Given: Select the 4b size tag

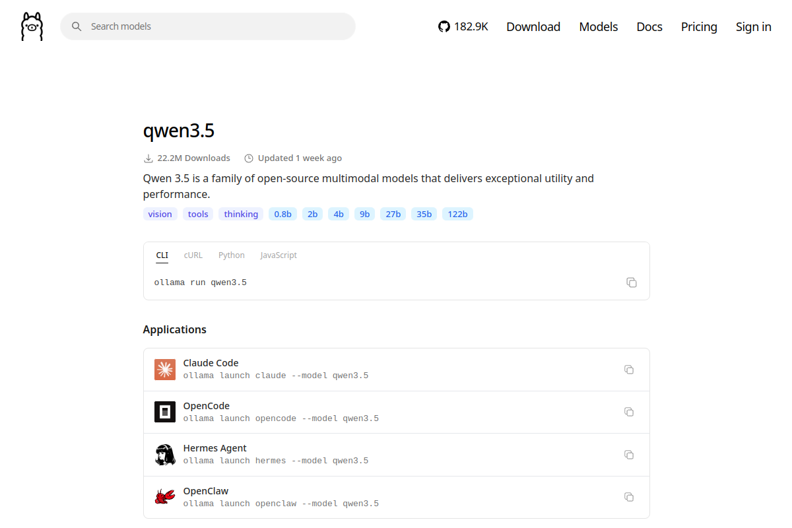Looking at the screenshot, I should 339,214.
